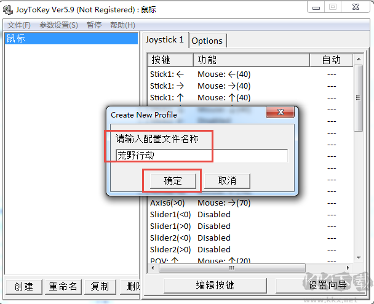Image resolution: width=374 pixels, height=304 pixels.
Task: Click the vertical scrollbar thumb
Action: click(359, 98)
